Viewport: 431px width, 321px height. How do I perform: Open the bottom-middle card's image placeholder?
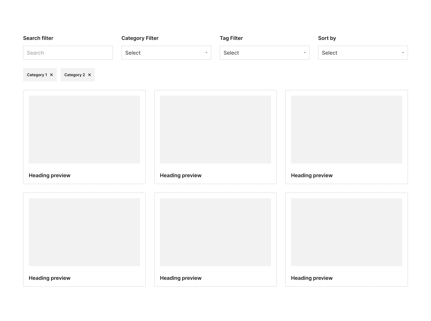tap(215, 232)
